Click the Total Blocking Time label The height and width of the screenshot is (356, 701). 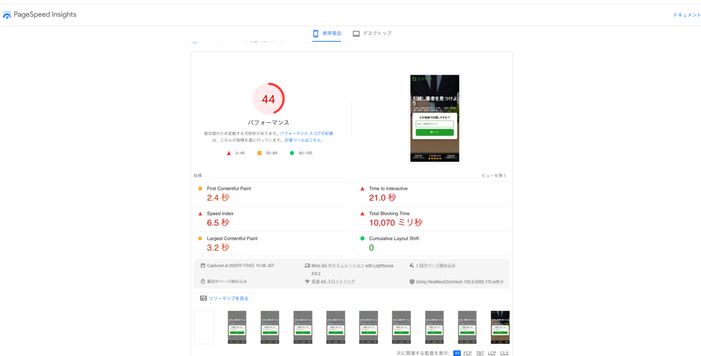click(x=390, y=214)
